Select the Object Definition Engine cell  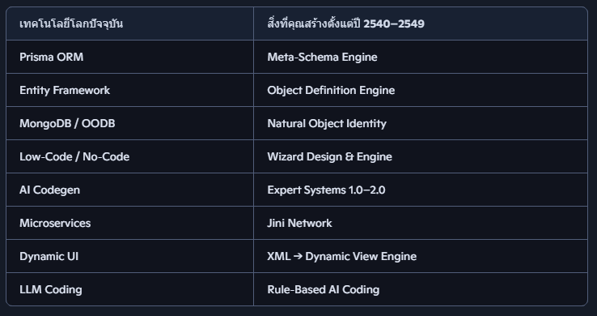coord(421,90)
